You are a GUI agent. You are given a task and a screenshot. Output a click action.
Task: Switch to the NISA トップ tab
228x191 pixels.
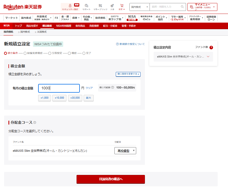pos(19,26)
